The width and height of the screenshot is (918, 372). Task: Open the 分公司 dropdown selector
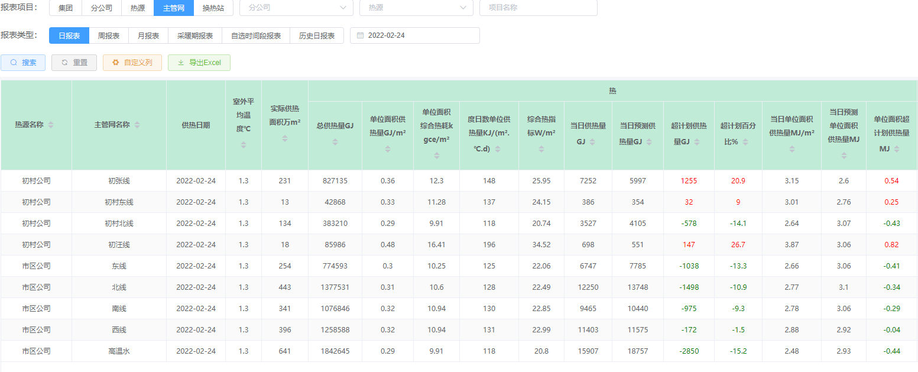click(x=296, y=8)
